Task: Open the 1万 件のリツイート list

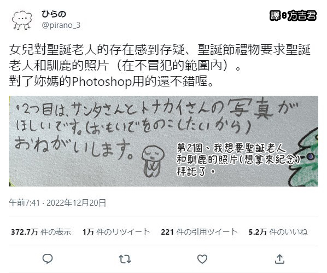Action: (x=116, y=232)
